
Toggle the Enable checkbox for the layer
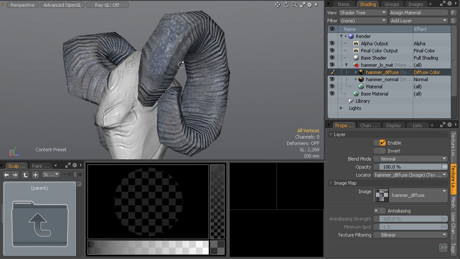coord(382,143)
